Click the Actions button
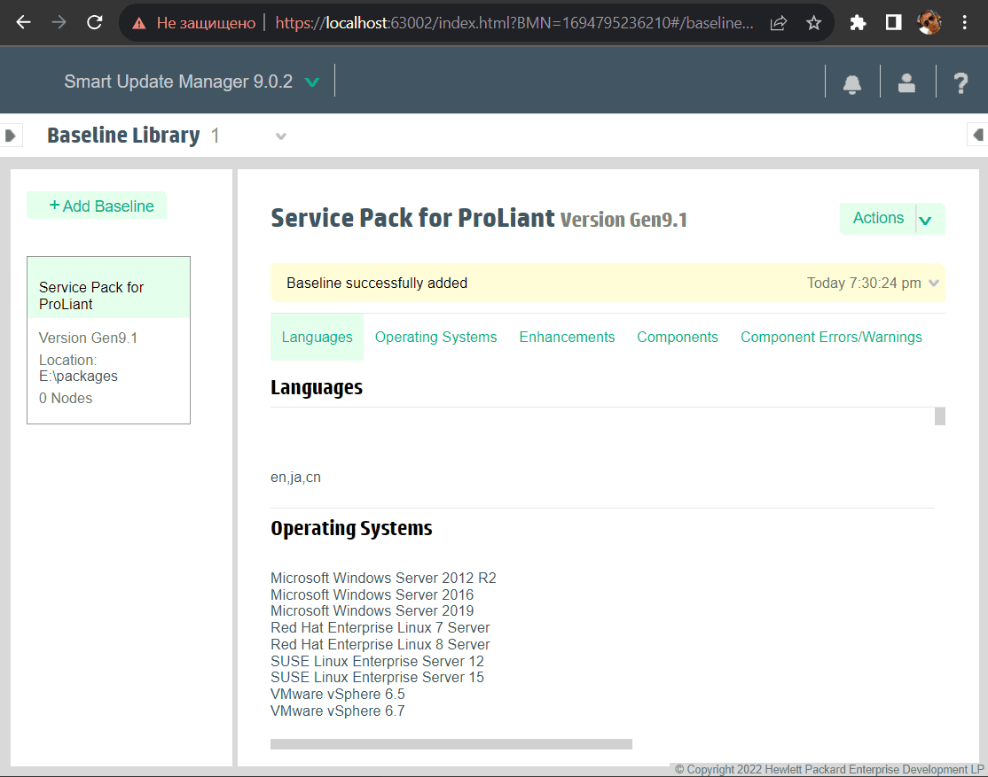The image size is (988, 777). [x=878, y=218]
